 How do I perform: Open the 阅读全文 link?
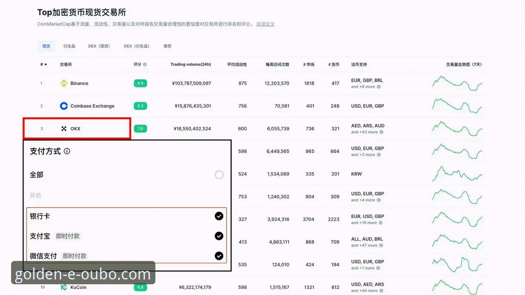point(265,24)
